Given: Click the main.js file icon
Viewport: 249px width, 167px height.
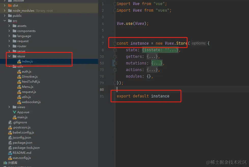Looking at the screenshot, I should pos(14,117).
